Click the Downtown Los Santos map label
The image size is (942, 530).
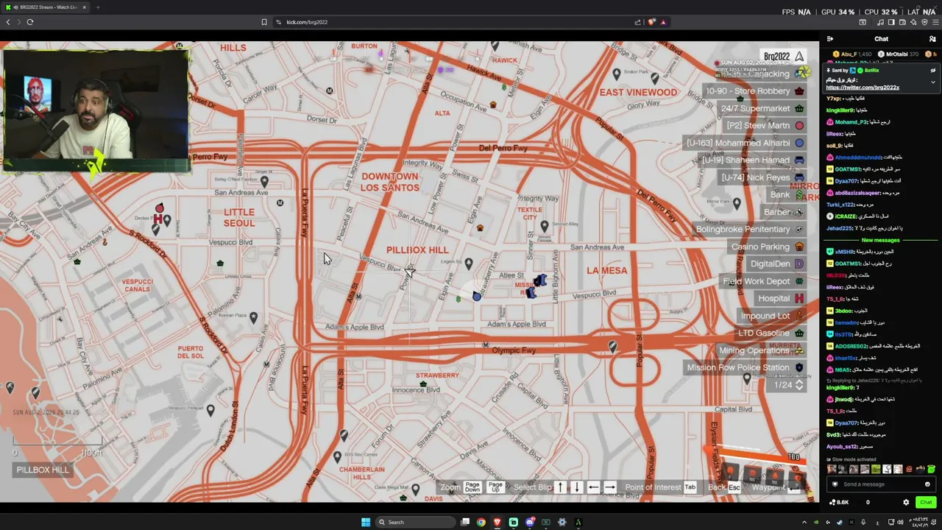tap(390, 182)
